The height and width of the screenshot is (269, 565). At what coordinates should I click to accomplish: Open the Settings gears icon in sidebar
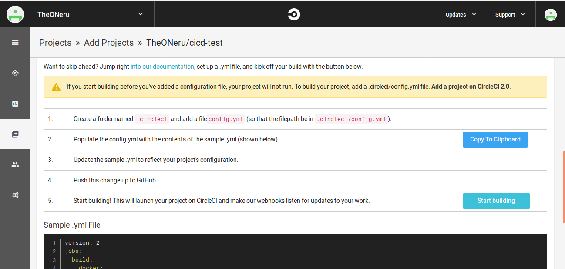[x=15, y=195]
